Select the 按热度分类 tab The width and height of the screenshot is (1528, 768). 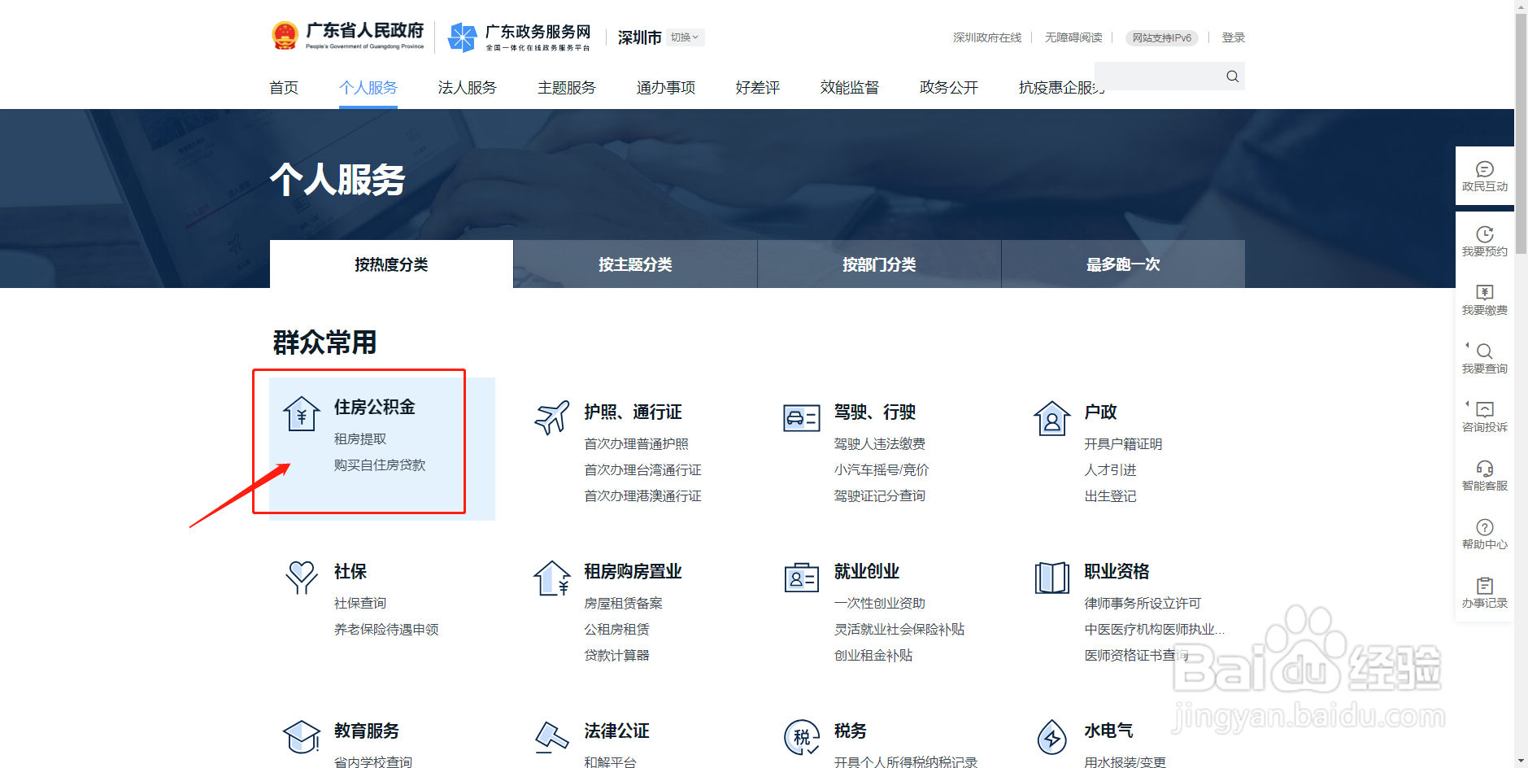391,264
